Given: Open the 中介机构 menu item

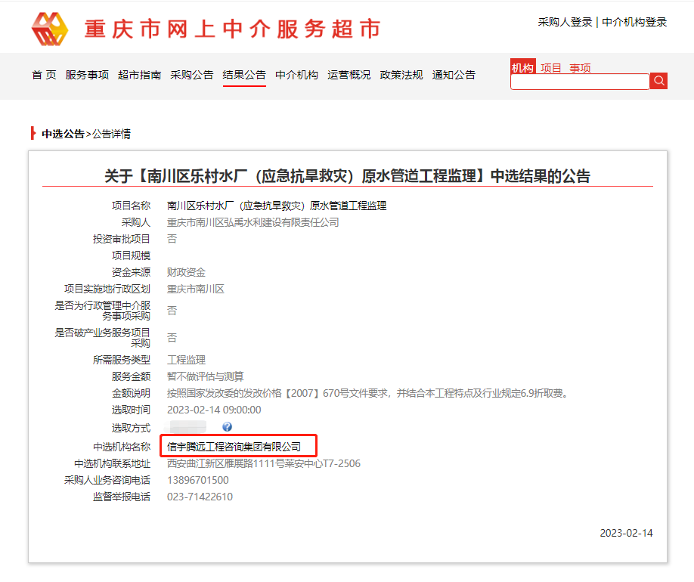Looking at the screenshot, I should tap(296, 75).
